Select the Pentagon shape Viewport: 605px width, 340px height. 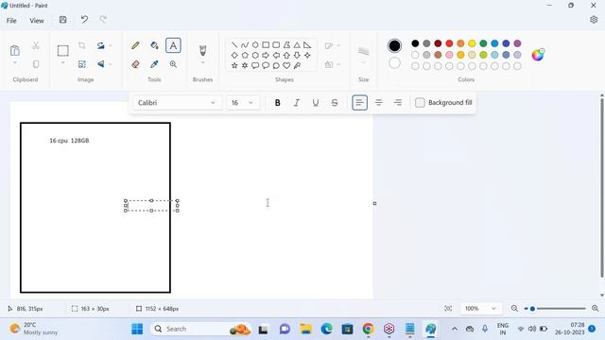[245, 55]
